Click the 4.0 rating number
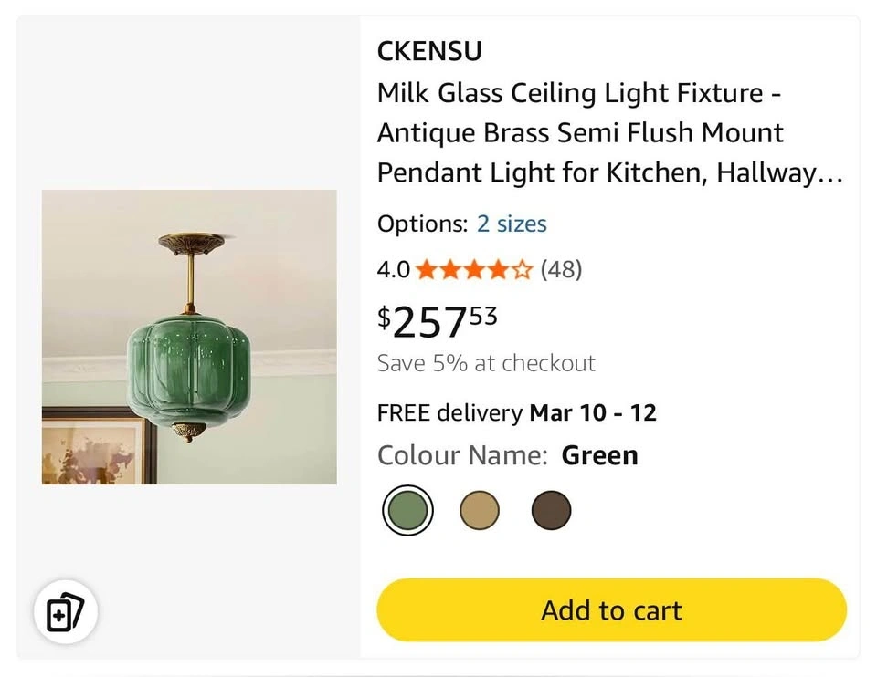877x677 pixels. (394, 270)
